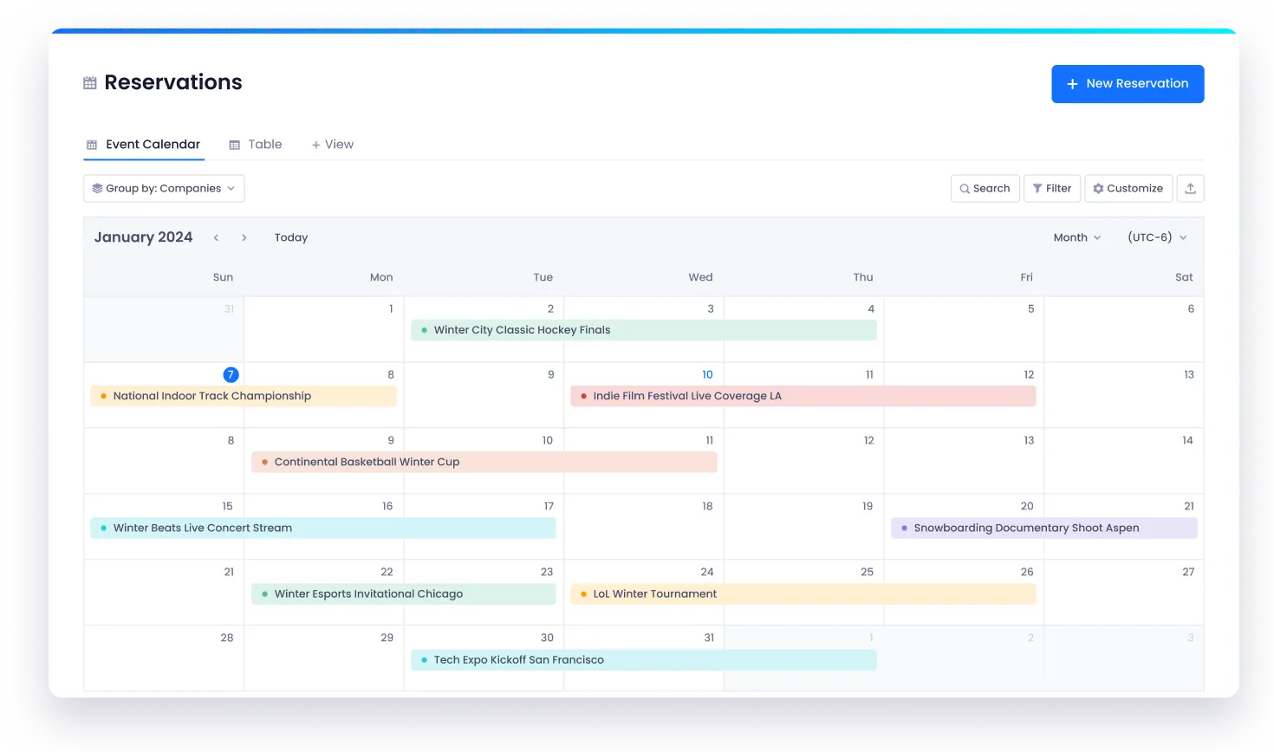
Task: Click the Event Calendar tab icon
Action: click(x=92, y=145)
